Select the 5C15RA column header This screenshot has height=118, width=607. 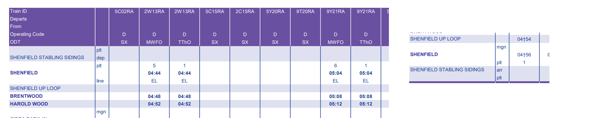pyautogui.click(x=215, y=12)
